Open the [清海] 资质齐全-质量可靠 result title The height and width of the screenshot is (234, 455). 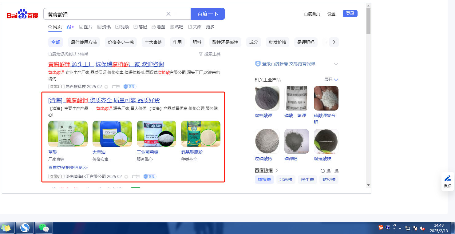pos(104,100)
